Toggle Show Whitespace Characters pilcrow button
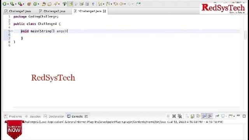 point(93,4)
